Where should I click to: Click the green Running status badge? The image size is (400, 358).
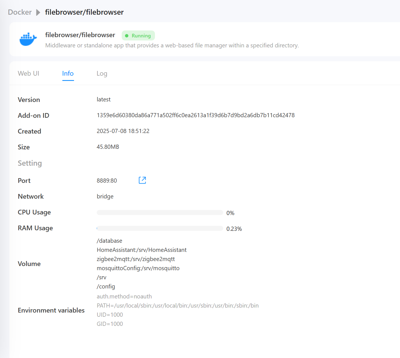coord(138,35)
